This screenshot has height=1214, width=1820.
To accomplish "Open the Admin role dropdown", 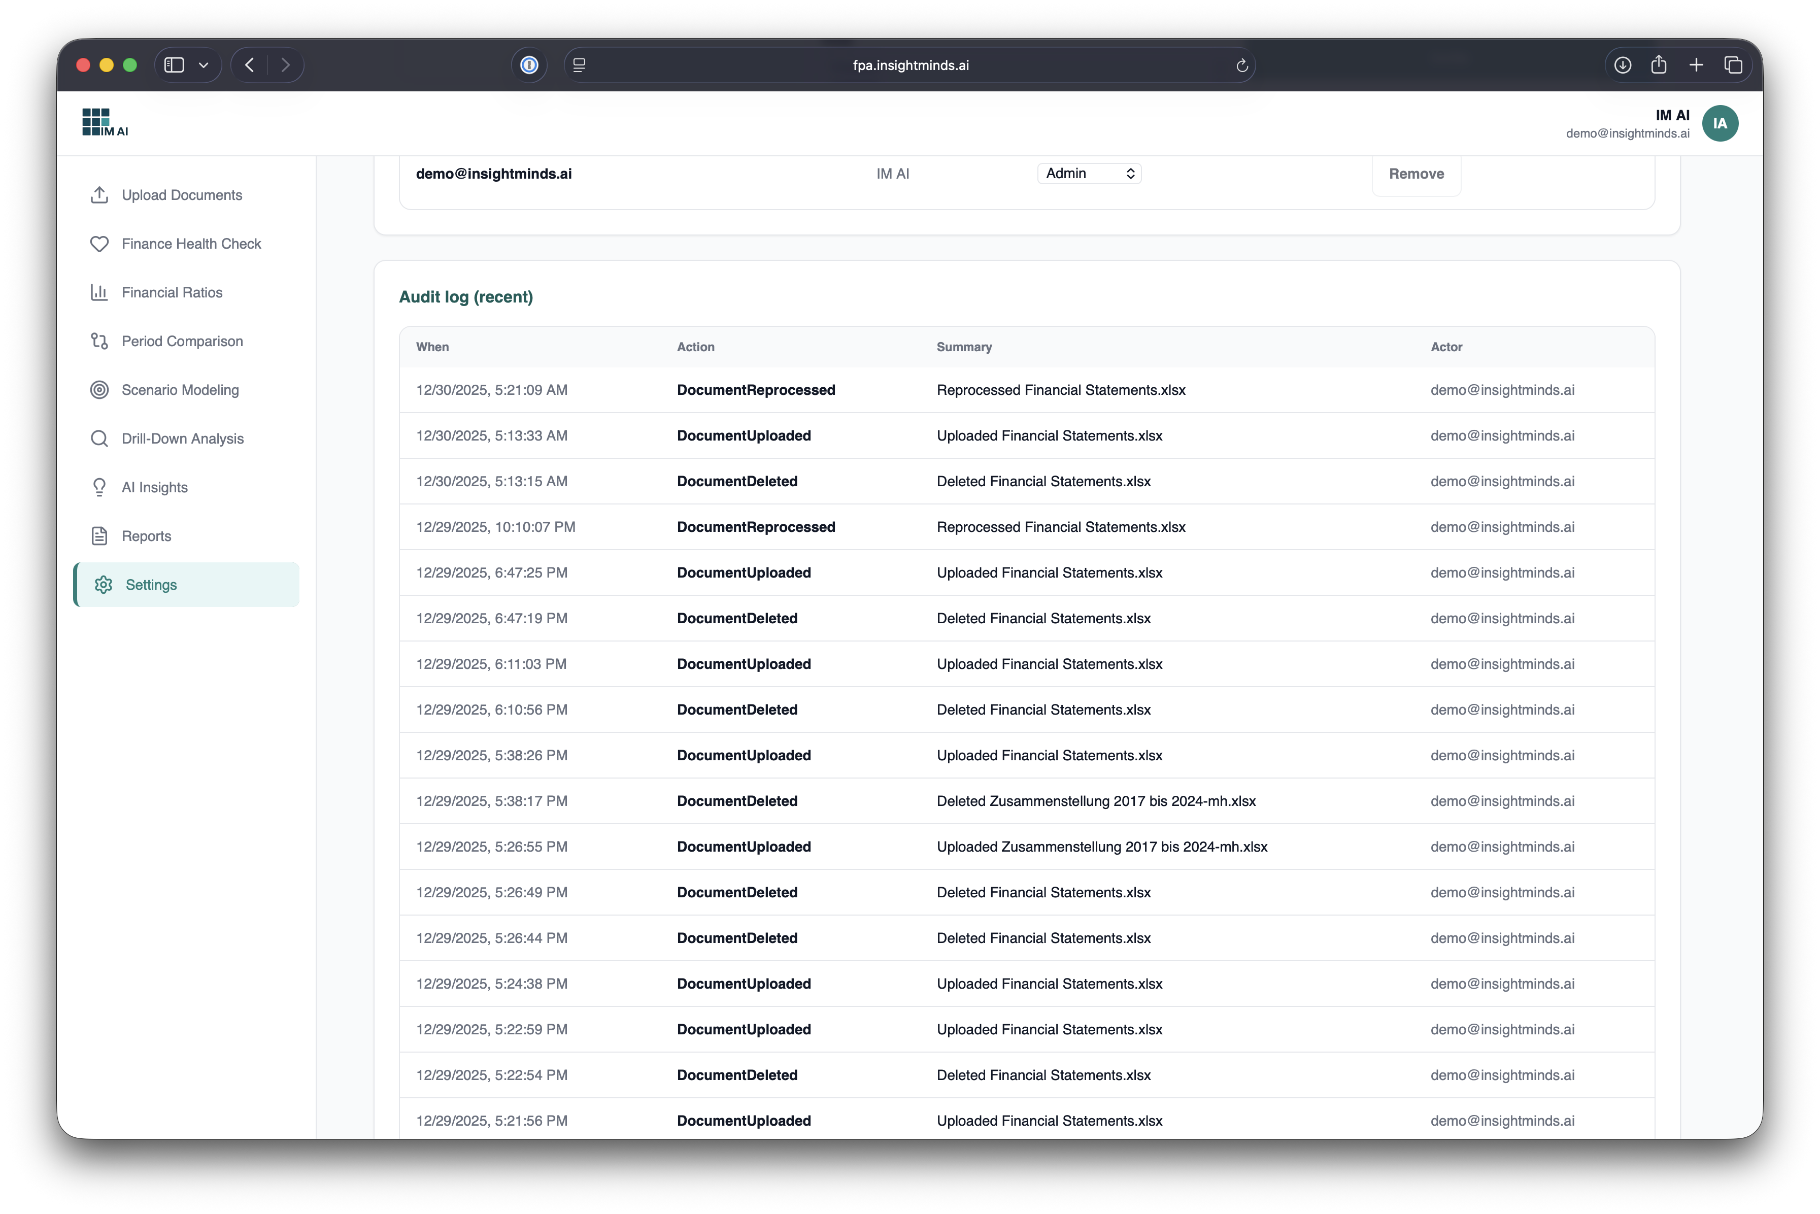I will 1089,174.
